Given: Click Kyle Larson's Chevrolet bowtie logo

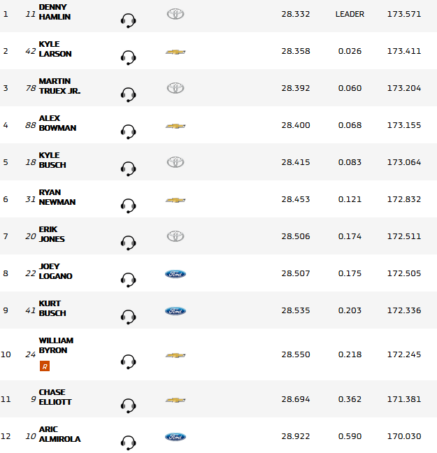Looking at the screenshot, I should pos(175,52).
